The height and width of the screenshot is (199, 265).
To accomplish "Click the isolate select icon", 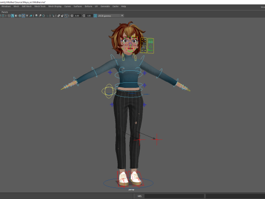I will (53, 15).
